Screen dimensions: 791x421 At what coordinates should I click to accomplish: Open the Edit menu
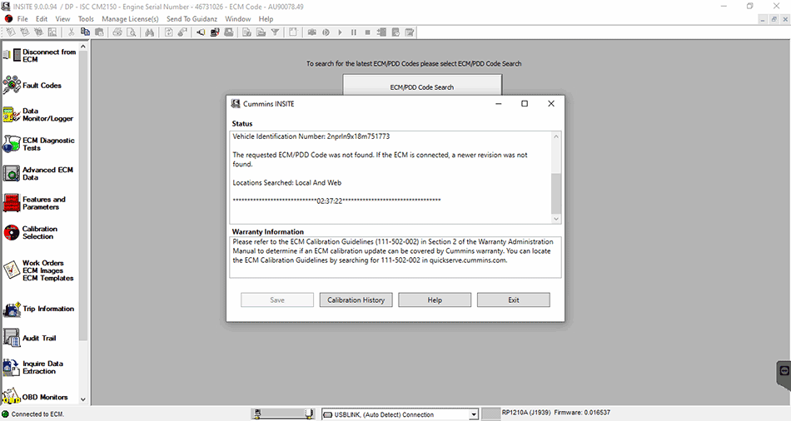pos(42,18)
